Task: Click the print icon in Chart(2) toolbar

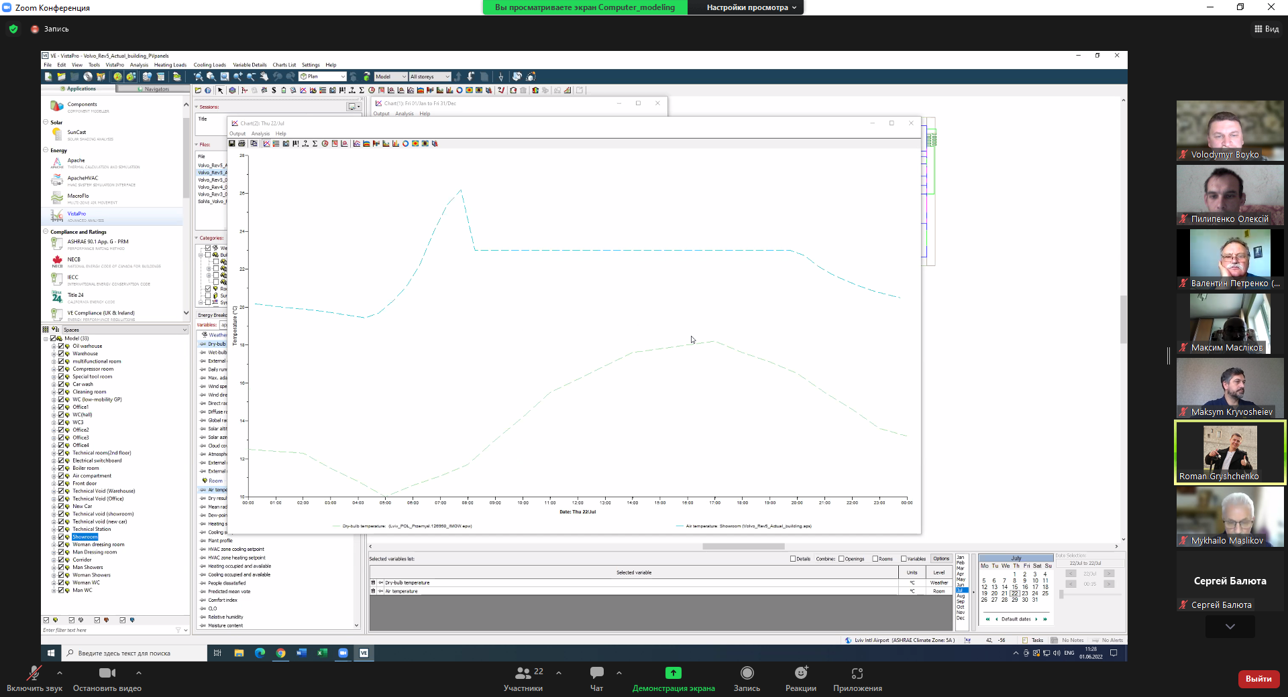Action: coord(241,143)
